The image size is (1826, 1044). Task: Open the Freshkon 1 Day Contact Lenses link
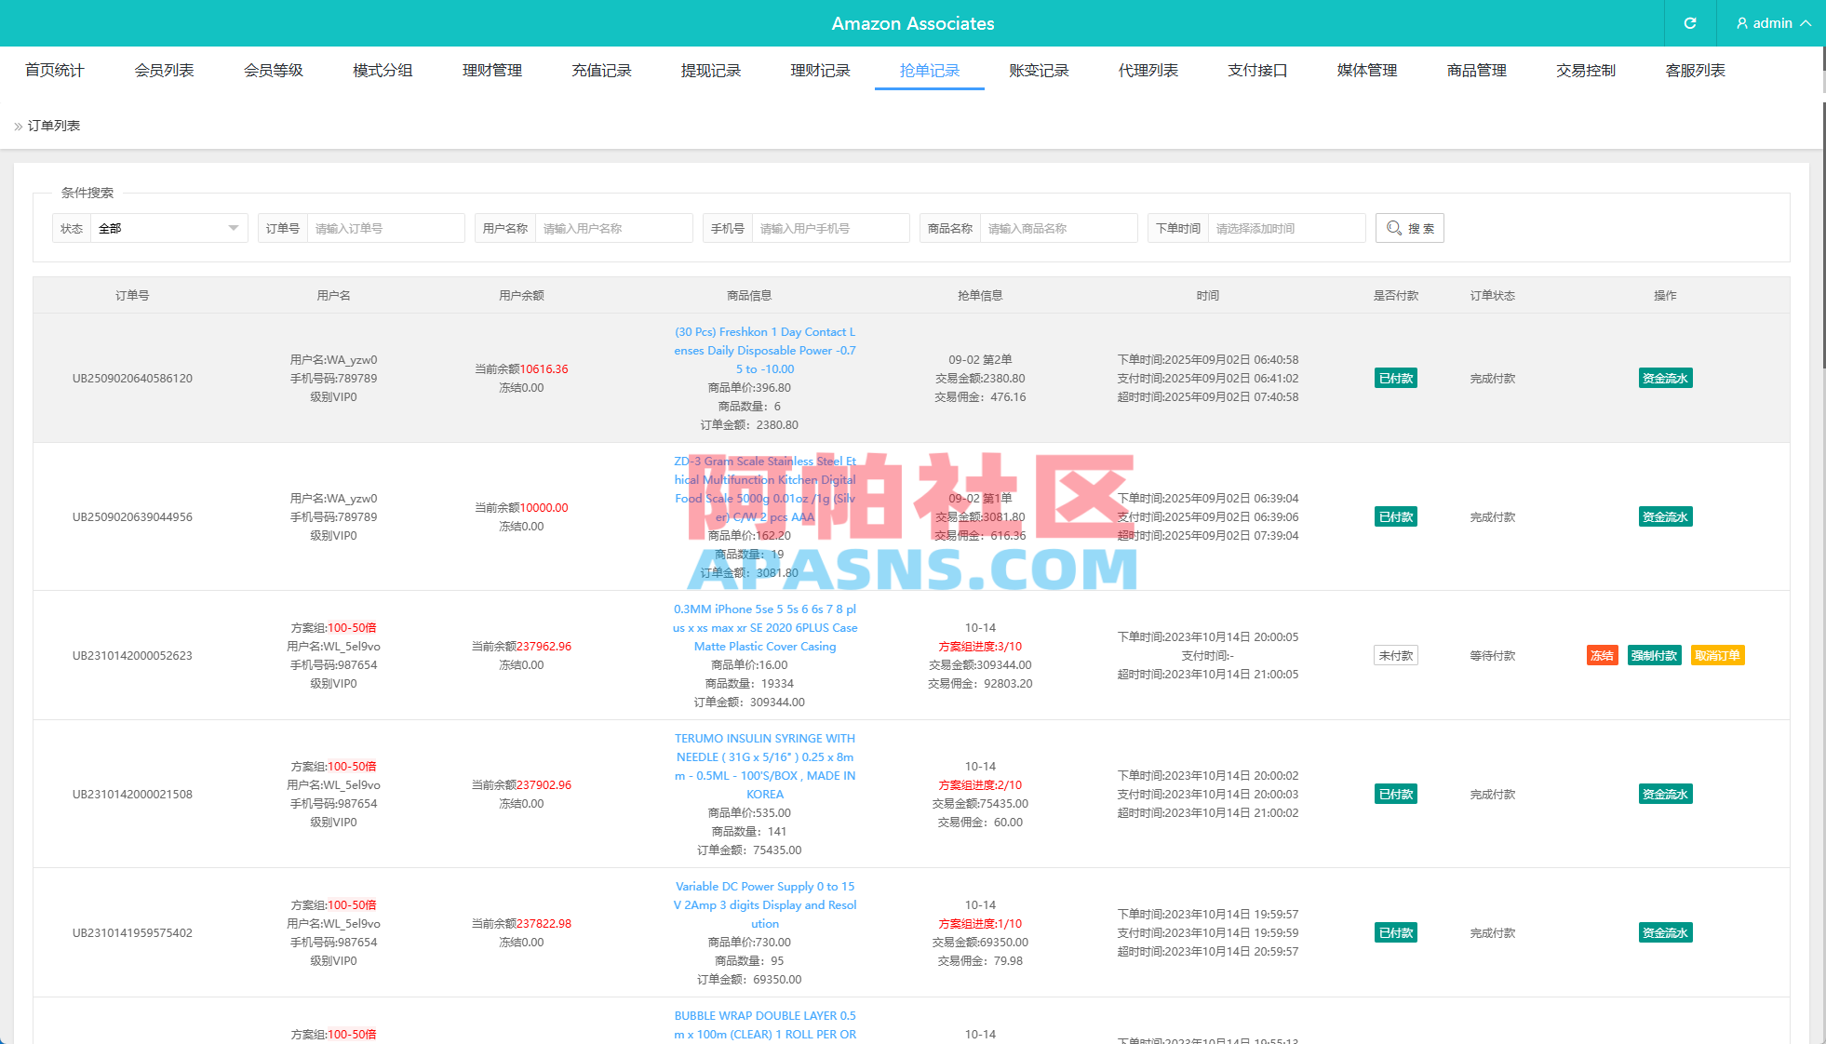point(764,350)
